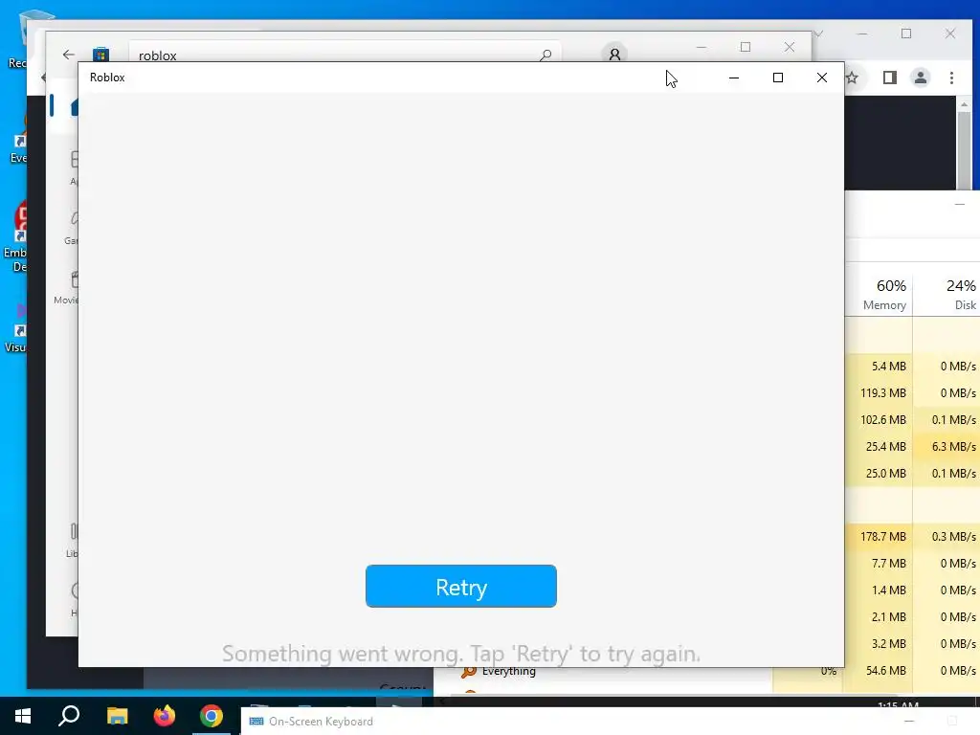Screen dimensions: 980x735
Task: Click the 'Something went wrong' message text
Action: [x=460, y=654]
